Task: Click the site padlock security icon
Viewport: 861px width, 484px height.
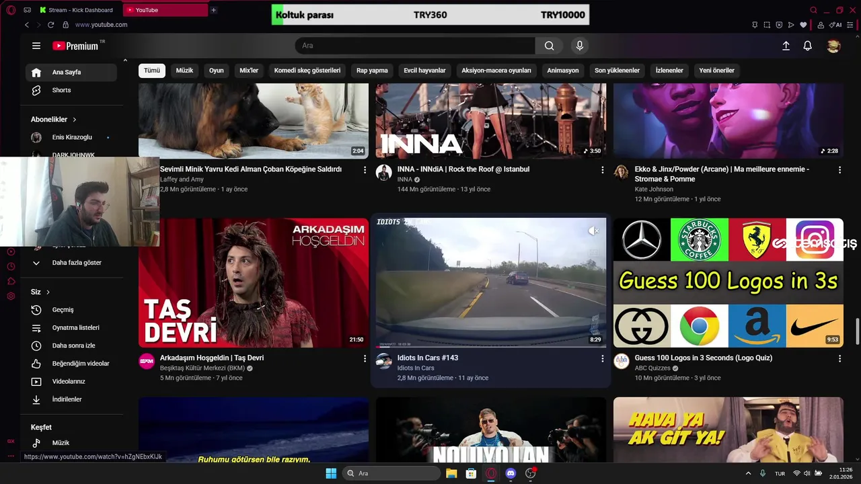Action: click(x=65, y=25)
